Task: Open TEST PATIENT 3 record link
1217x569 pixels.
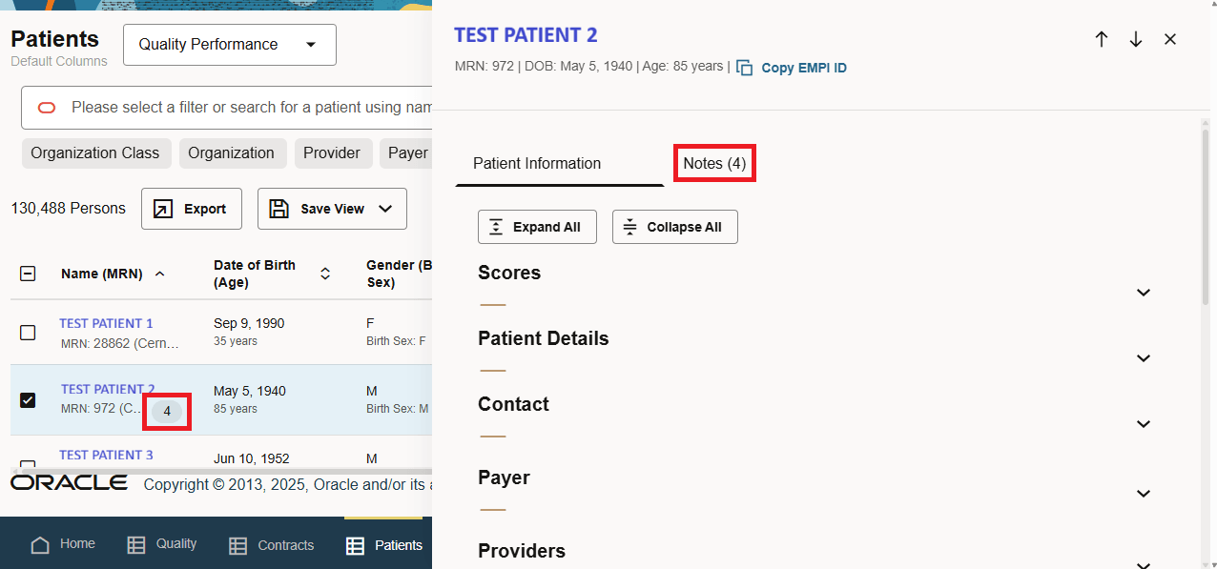Action: (106, 455)
